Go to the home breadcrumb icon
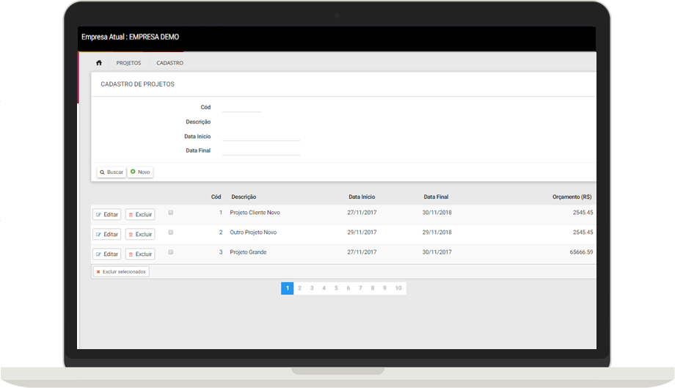Viewport: 675px width, 388px height. click(99, 63)
